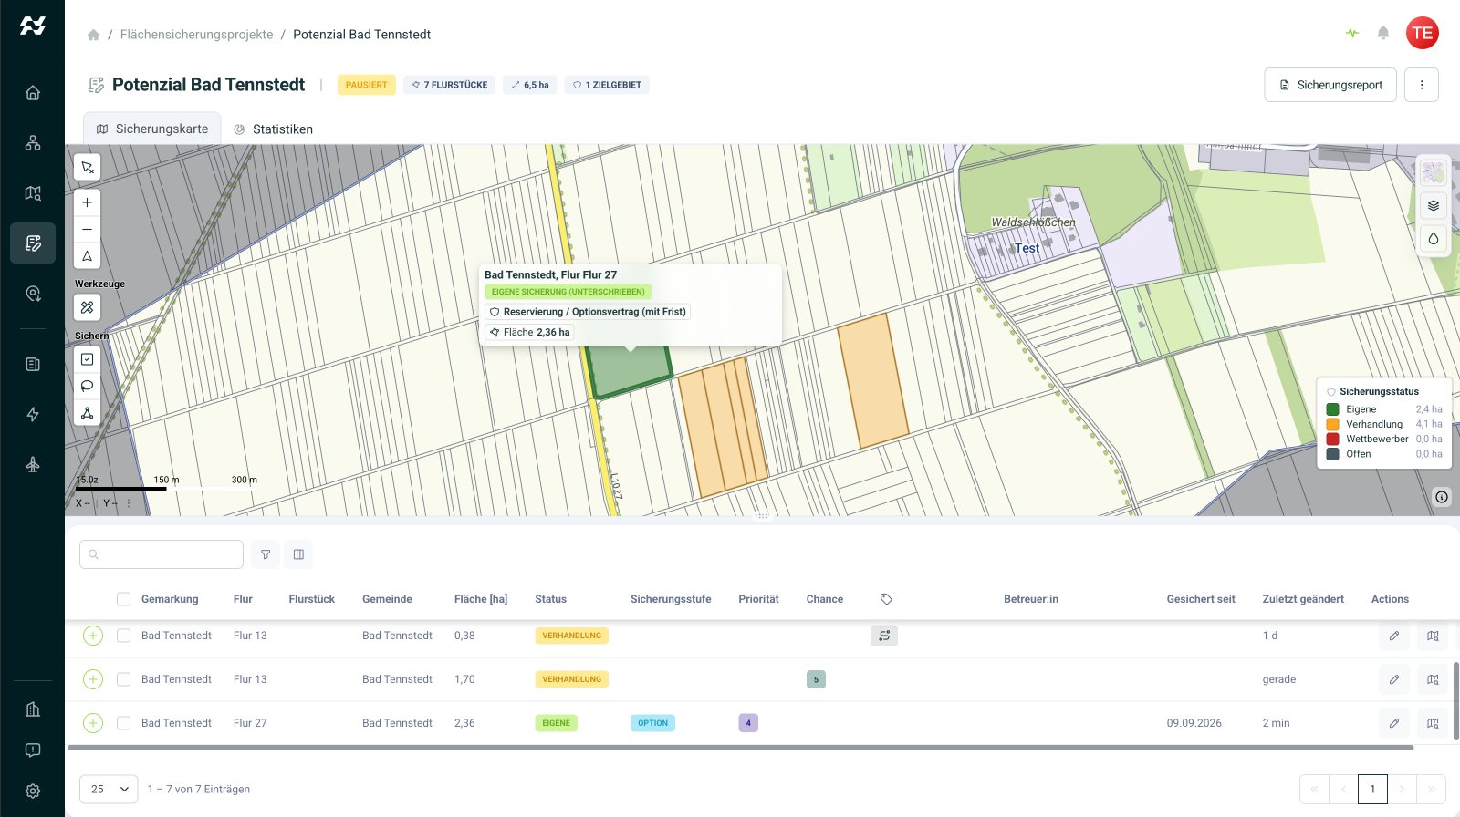
Task: Open the map view sidebar icon
Action: click(33, 193)
